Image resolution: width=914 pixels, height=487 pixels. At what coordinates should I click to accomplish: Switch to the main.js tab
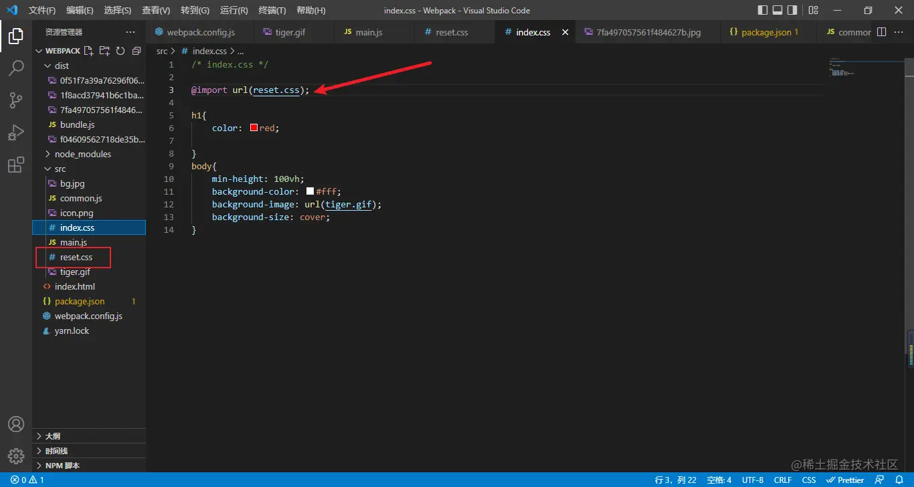pyautogui.click(x=373, y=32)
